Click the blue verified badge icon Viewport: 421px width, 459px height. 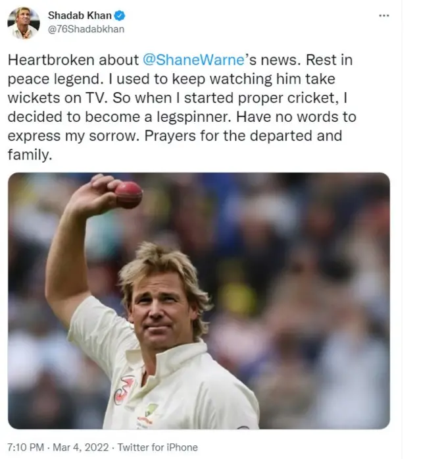tap(119, 16)
